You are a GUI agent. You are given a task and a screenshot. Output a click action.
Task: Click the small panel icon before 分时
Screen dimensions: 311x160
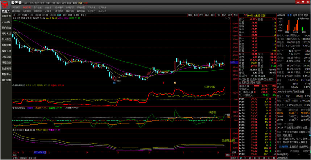coord(14,15)
